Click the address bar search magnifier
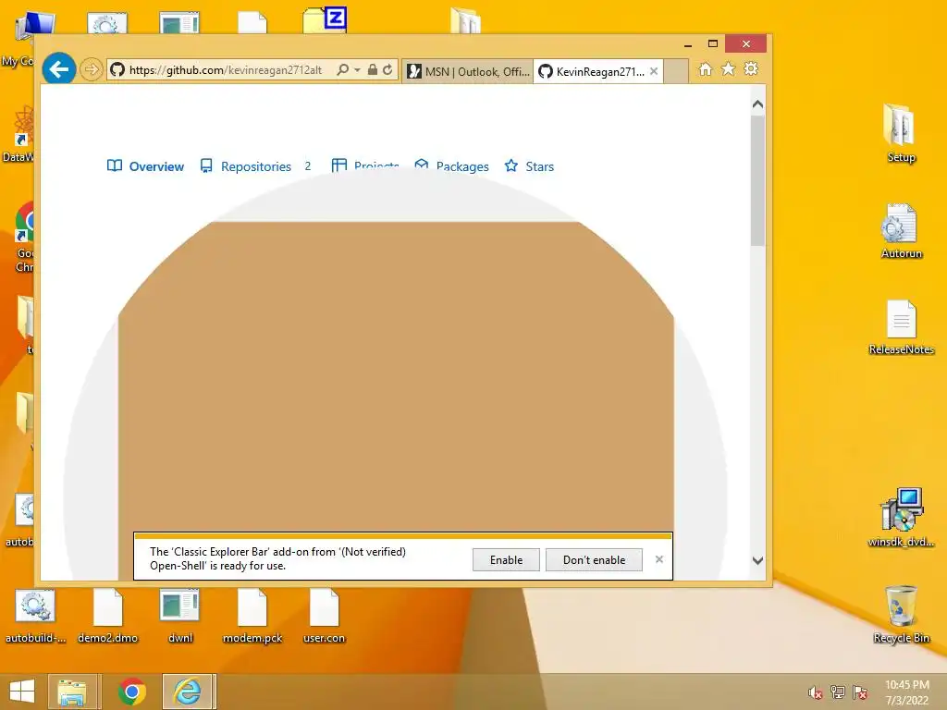This screenshot has width=947, height=710. click(x=342, y=70)
